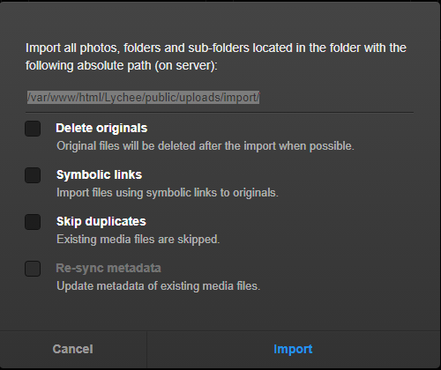441x370 pixels.
Task: Click "Import files using symbolic links" description
Action: pos(168,193)
